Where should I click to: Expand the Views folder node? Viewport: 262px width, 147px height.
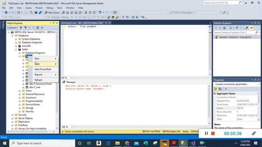tap(20, 91)
